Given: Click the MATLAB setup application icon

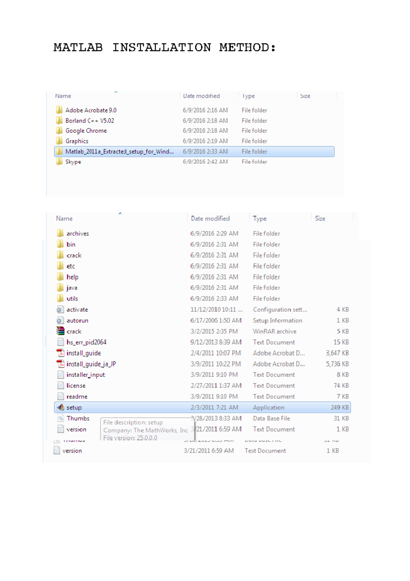Looking at the screenshot, I should click(61, 407).
